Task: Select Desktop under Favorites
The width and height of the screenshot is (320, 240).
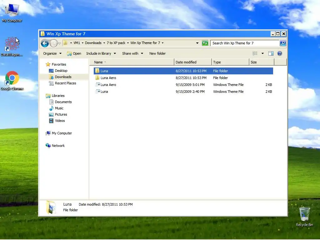Action: click(x=61, y=71)
